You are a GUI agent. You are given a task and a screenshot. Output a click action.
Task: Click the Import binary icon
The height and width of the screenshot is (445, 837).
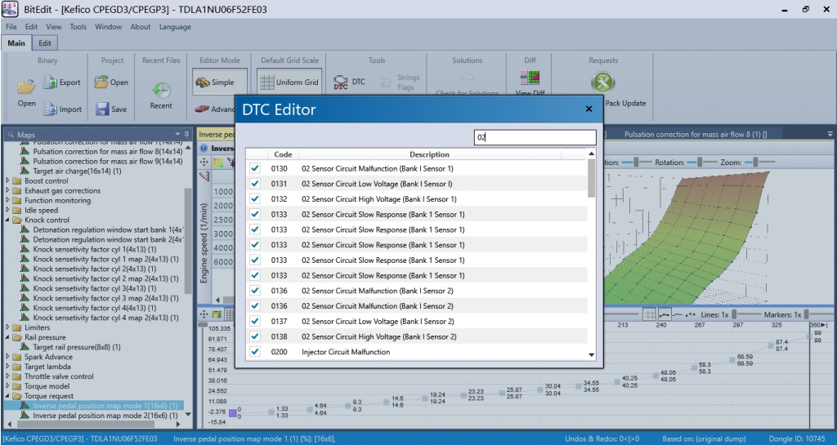pyautogui.click(x=51, y=109)
